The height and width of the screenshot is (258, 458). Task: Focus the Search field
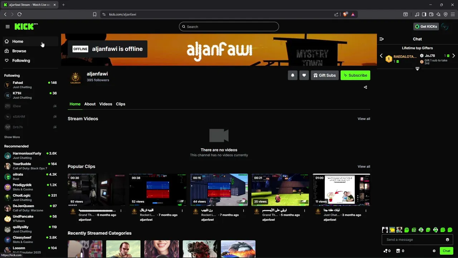(229, 27)
